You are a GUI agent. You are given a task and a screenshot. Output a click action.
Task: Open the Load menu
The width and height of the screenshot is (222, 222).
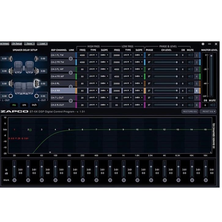[x=42, y=44]
